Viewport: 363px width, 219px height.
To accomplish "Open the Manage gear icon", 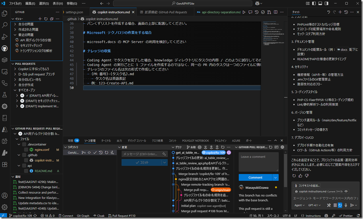I will click(x=4, y=207).
